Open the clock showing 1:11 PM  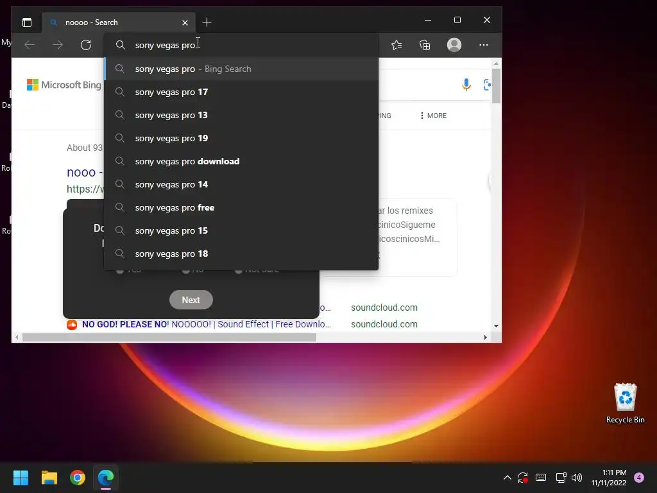click(x=609, y=478)
